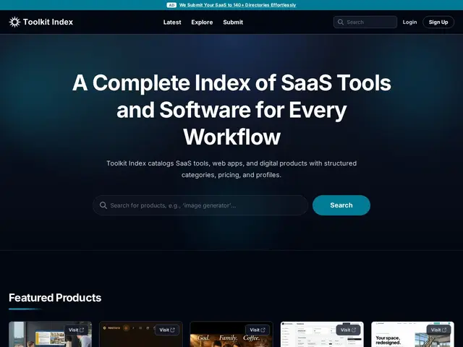
Task: Click Visit on the God Family Coffee card
Action: (258, 330)
